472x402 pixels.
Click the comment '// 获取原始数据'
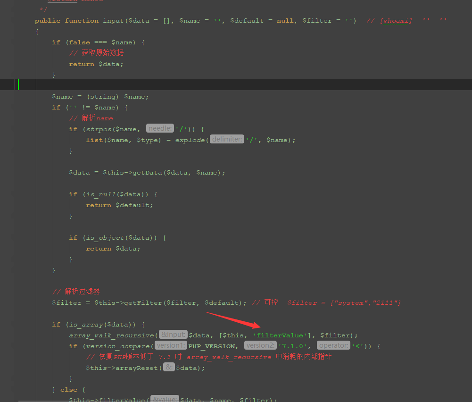[96, 53]
